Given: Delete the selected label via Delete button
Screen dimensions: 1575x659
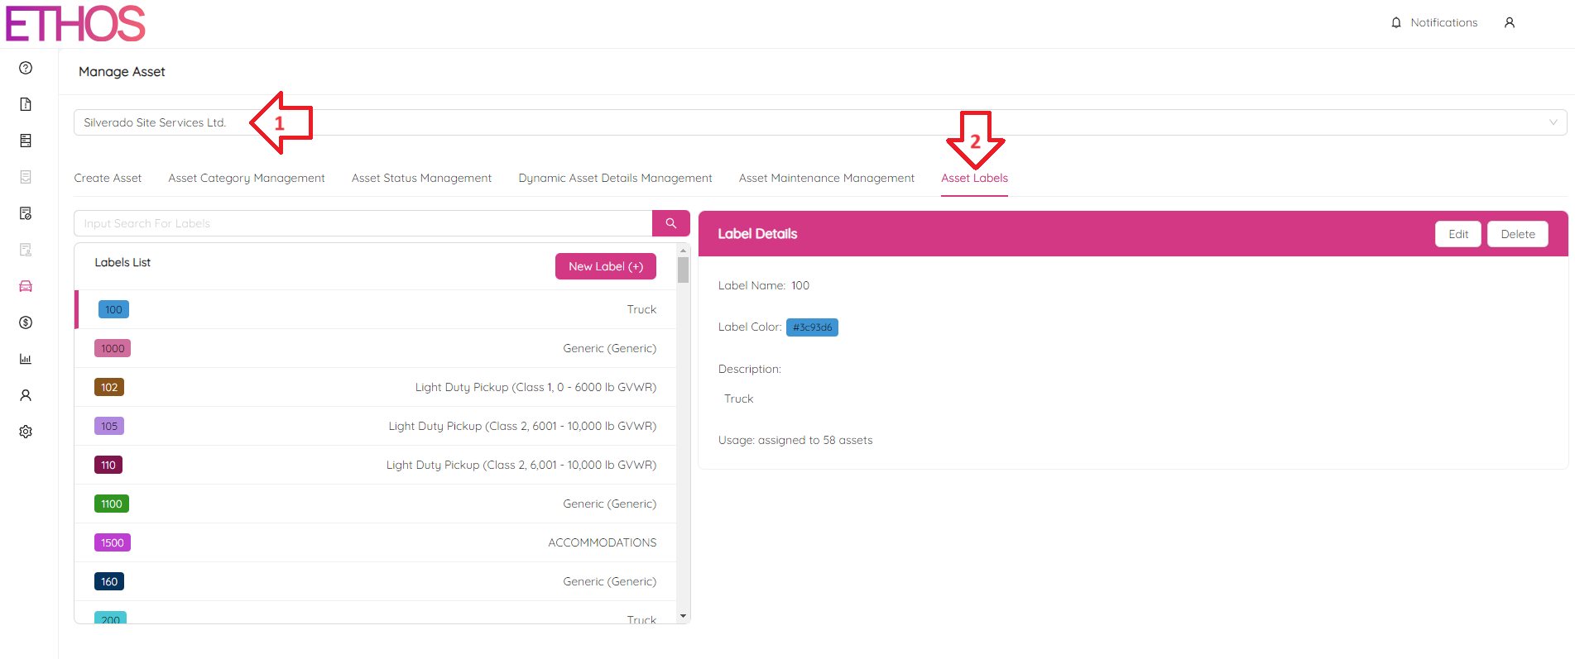Looking at the screenshot, I should (x=1517, y=234).
